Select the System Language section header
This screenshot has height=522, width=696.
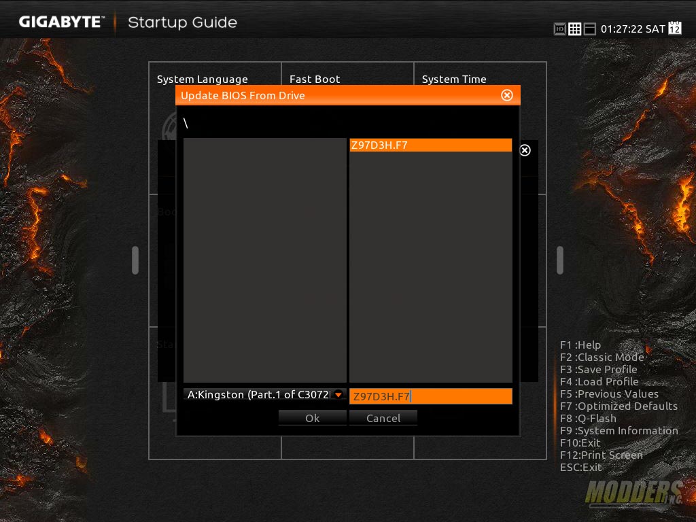(x=202, y=79)
